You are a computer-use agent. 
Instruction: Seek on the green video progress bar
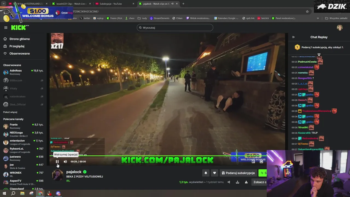(158, 156)
